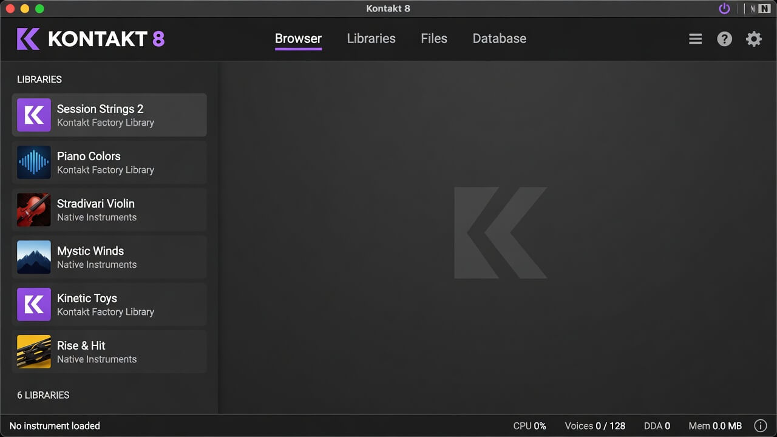Click Stradivari Violin thumbnail image

34,209
